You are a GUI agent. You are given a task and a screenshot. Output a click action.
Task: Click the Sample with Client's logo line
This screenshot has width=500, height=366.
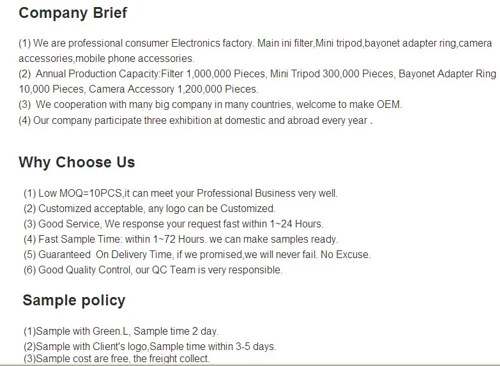[149, 347]
